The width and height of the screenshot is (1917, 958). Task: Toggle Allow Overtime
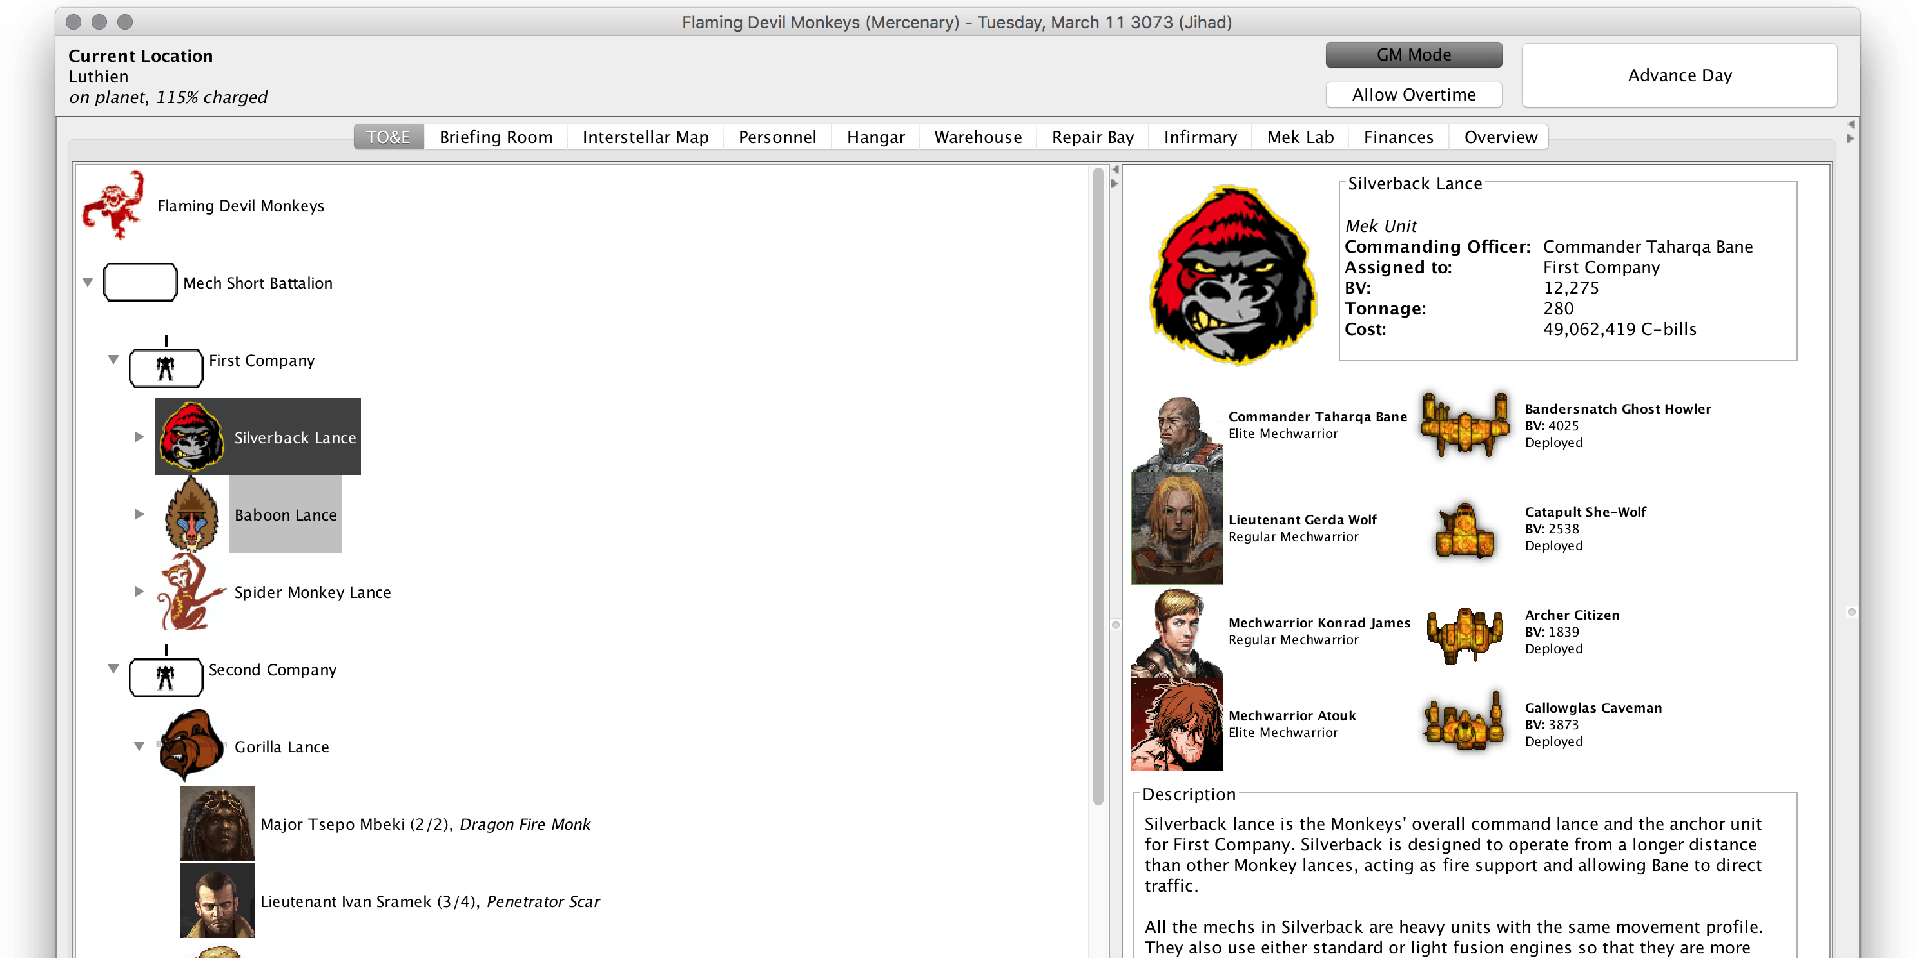(1413, 95)
